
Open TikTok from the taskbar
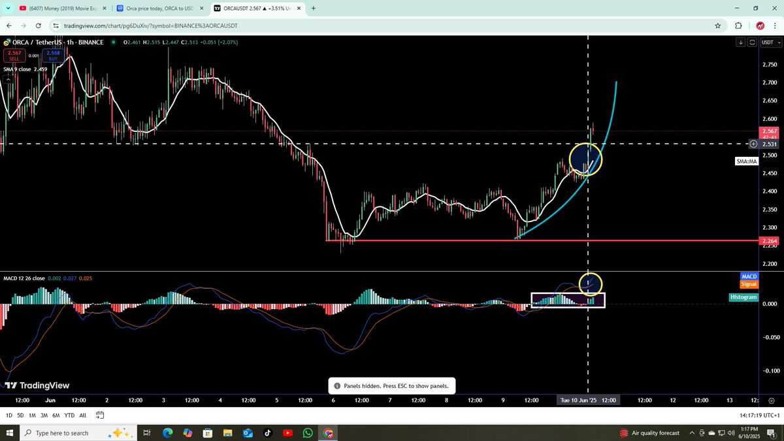pyautogui.click(x=268, y=433)
